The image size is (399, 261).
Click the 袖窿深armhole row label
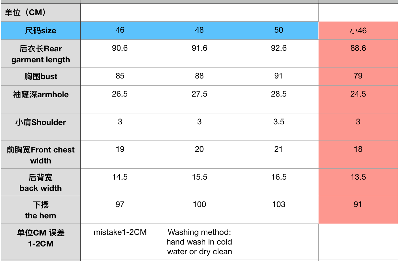[x=40, y=95]
